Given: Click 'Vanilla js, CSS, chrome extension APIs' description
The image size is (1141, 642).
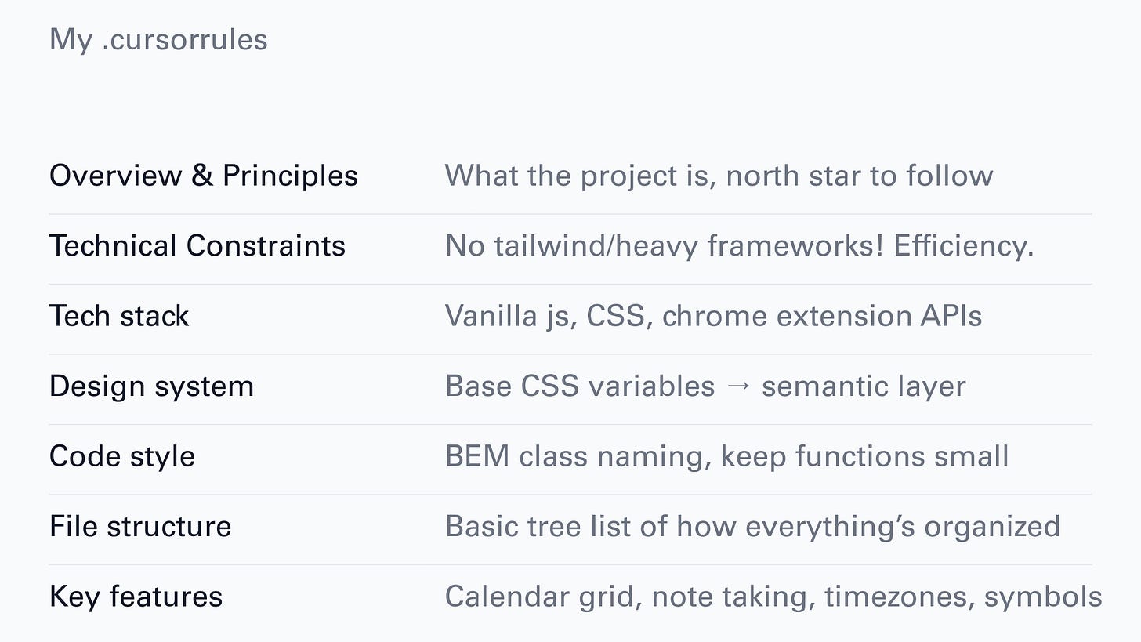Looking at the screenshot, I should (713, 316).
